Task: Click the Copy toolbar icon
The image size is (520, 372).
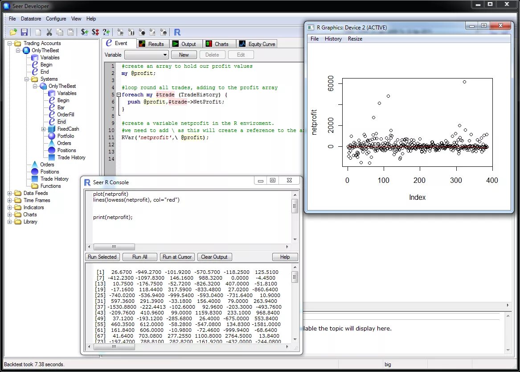Action: [60, 32]
